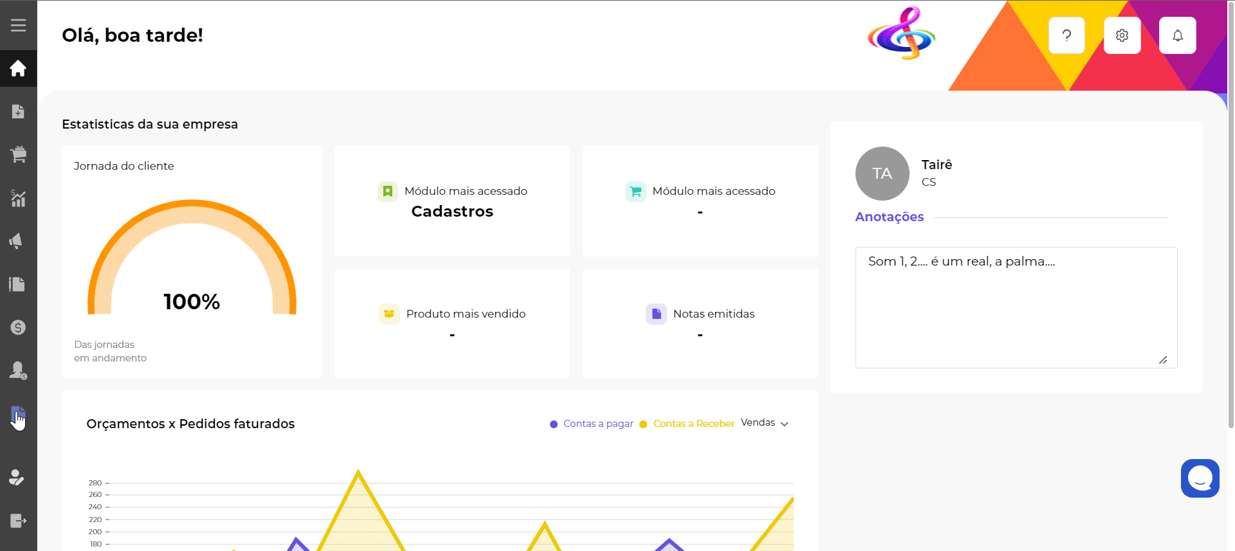Click the logout exit icon in sidebar

click(18, 521)
